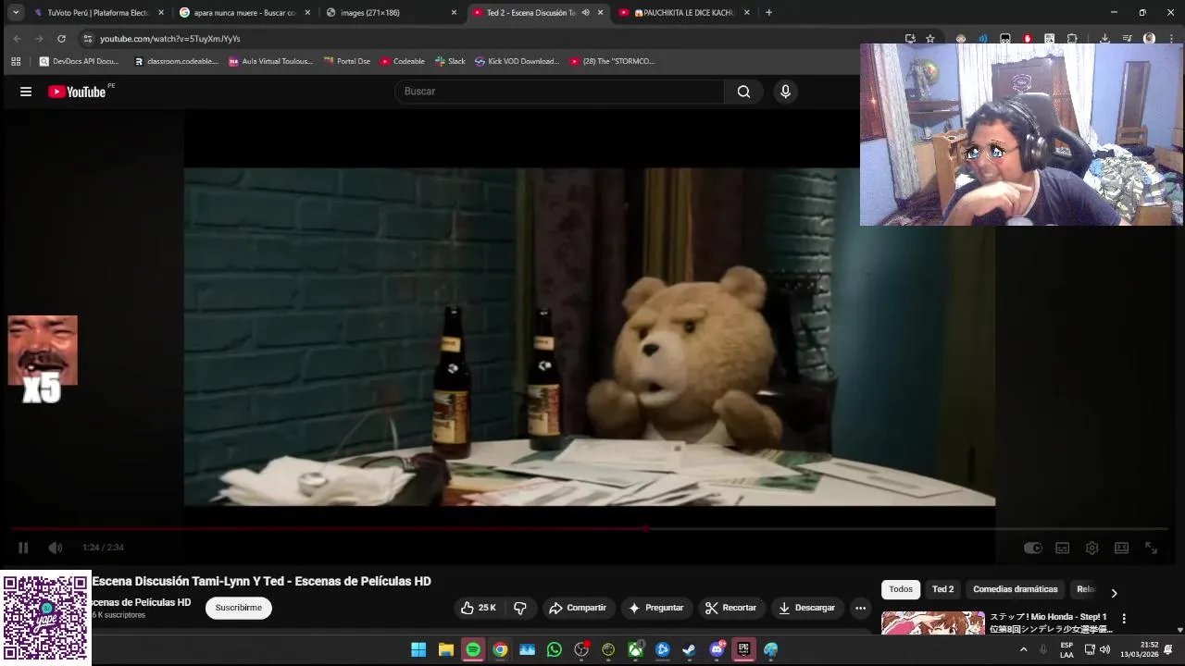
Task: Pause the video playback
Action: (23, 548)
